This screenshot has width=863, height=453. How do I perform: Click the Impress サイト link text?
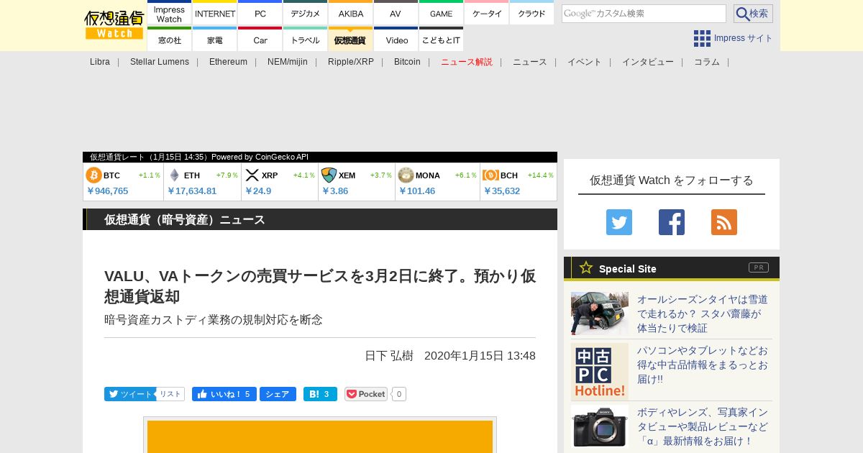coord(744,38)
